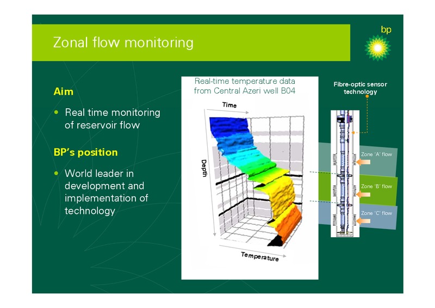
Task: Click the orange arrow under Zone 'B' flow
Action: 363,194
